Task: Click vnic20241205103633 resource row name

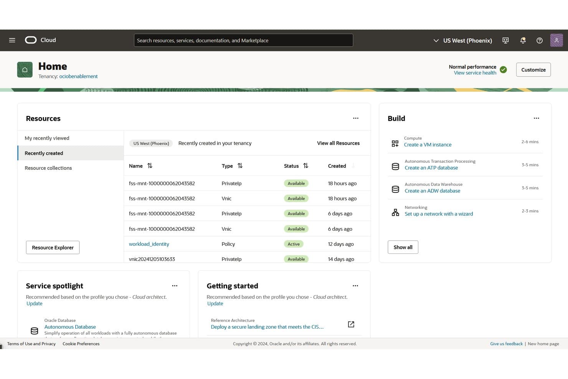Action: pyautogui.click(x=152, y=259)
